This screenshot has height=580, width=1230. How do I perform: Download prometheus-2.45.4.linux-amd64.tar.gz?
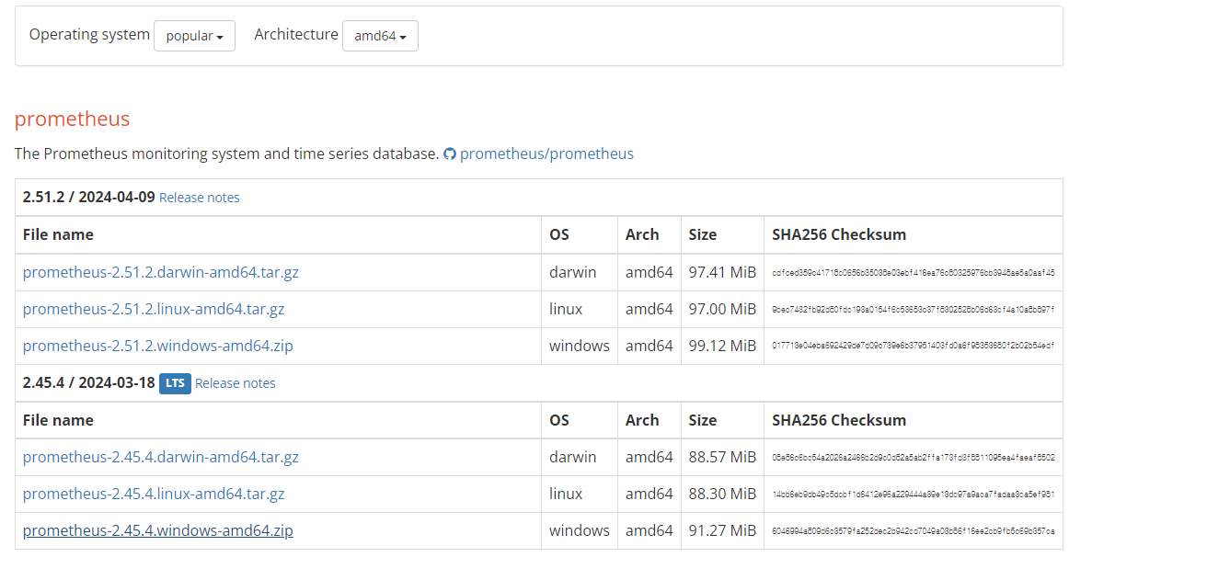(154, 494)
